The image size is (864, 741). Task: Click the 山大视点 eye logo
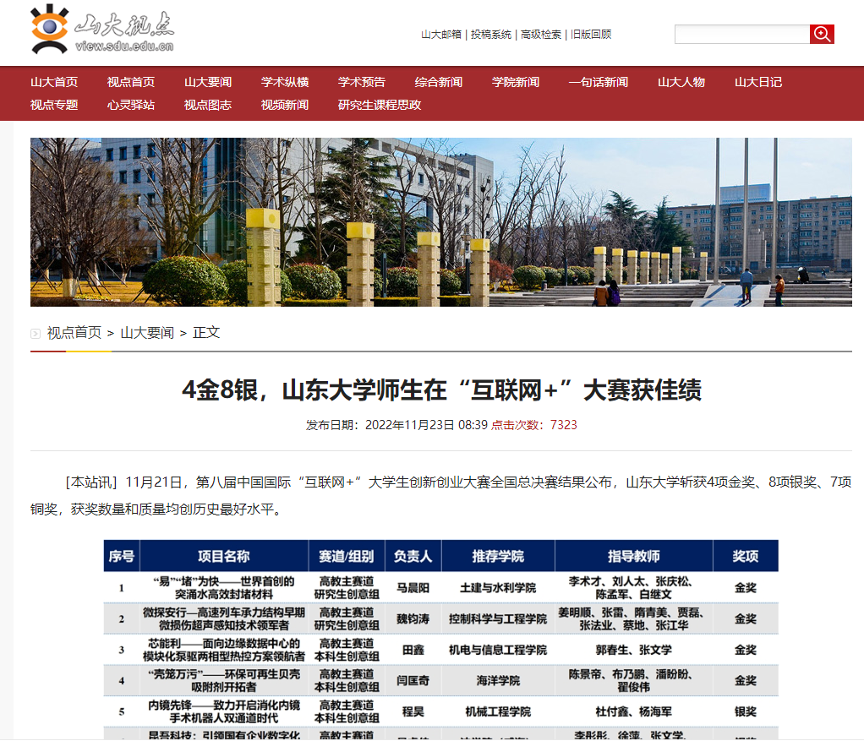(x=102, y=30)
